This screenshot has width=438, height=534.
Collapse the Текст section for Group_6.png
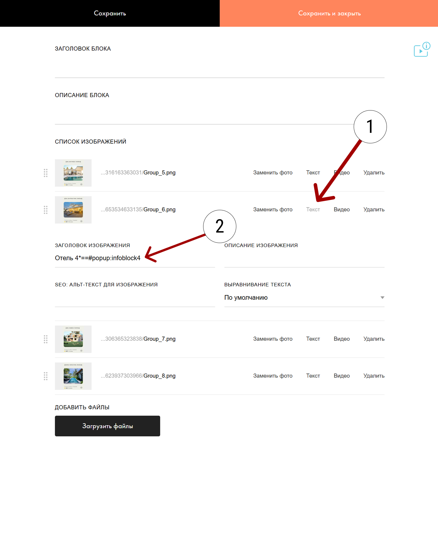313,210
